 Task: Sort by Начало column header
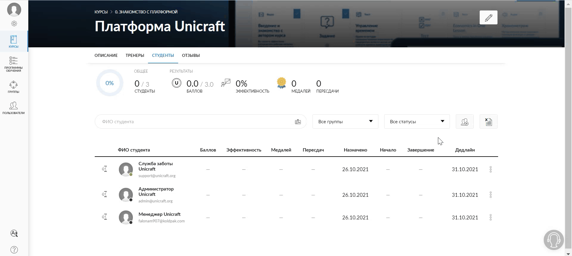388,150
